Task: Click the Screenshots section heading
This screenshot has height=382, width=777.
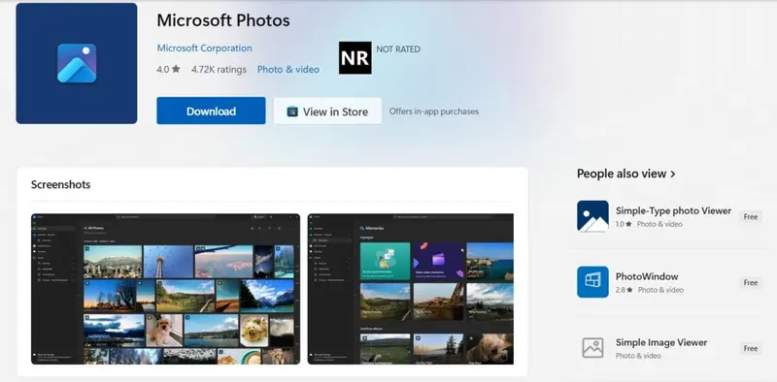Action: [x=60, y=184]
